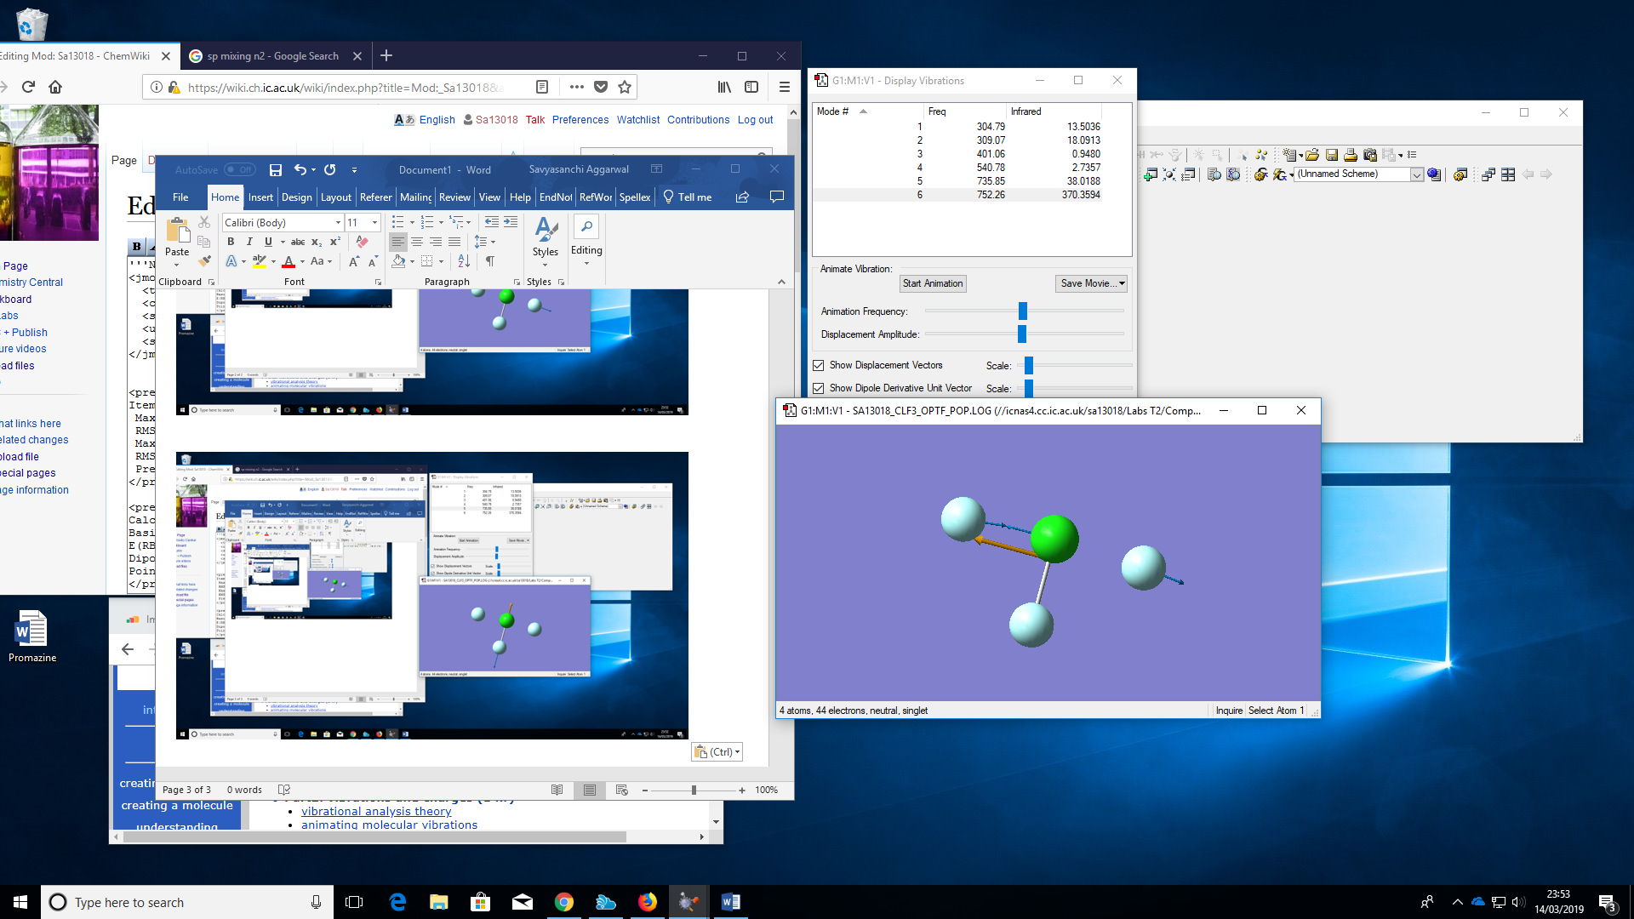The image size is (1634, 919).
Task: Click the Sort A-Z icon in Paragraph group
Action: [x=464, y=261]
